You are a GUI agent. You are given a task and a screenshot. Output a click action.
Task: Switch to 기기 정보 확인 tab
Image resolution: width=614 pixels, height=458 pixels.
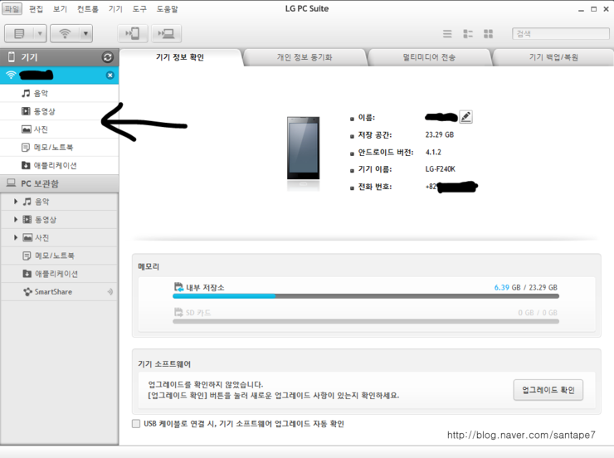coord(180,57)
